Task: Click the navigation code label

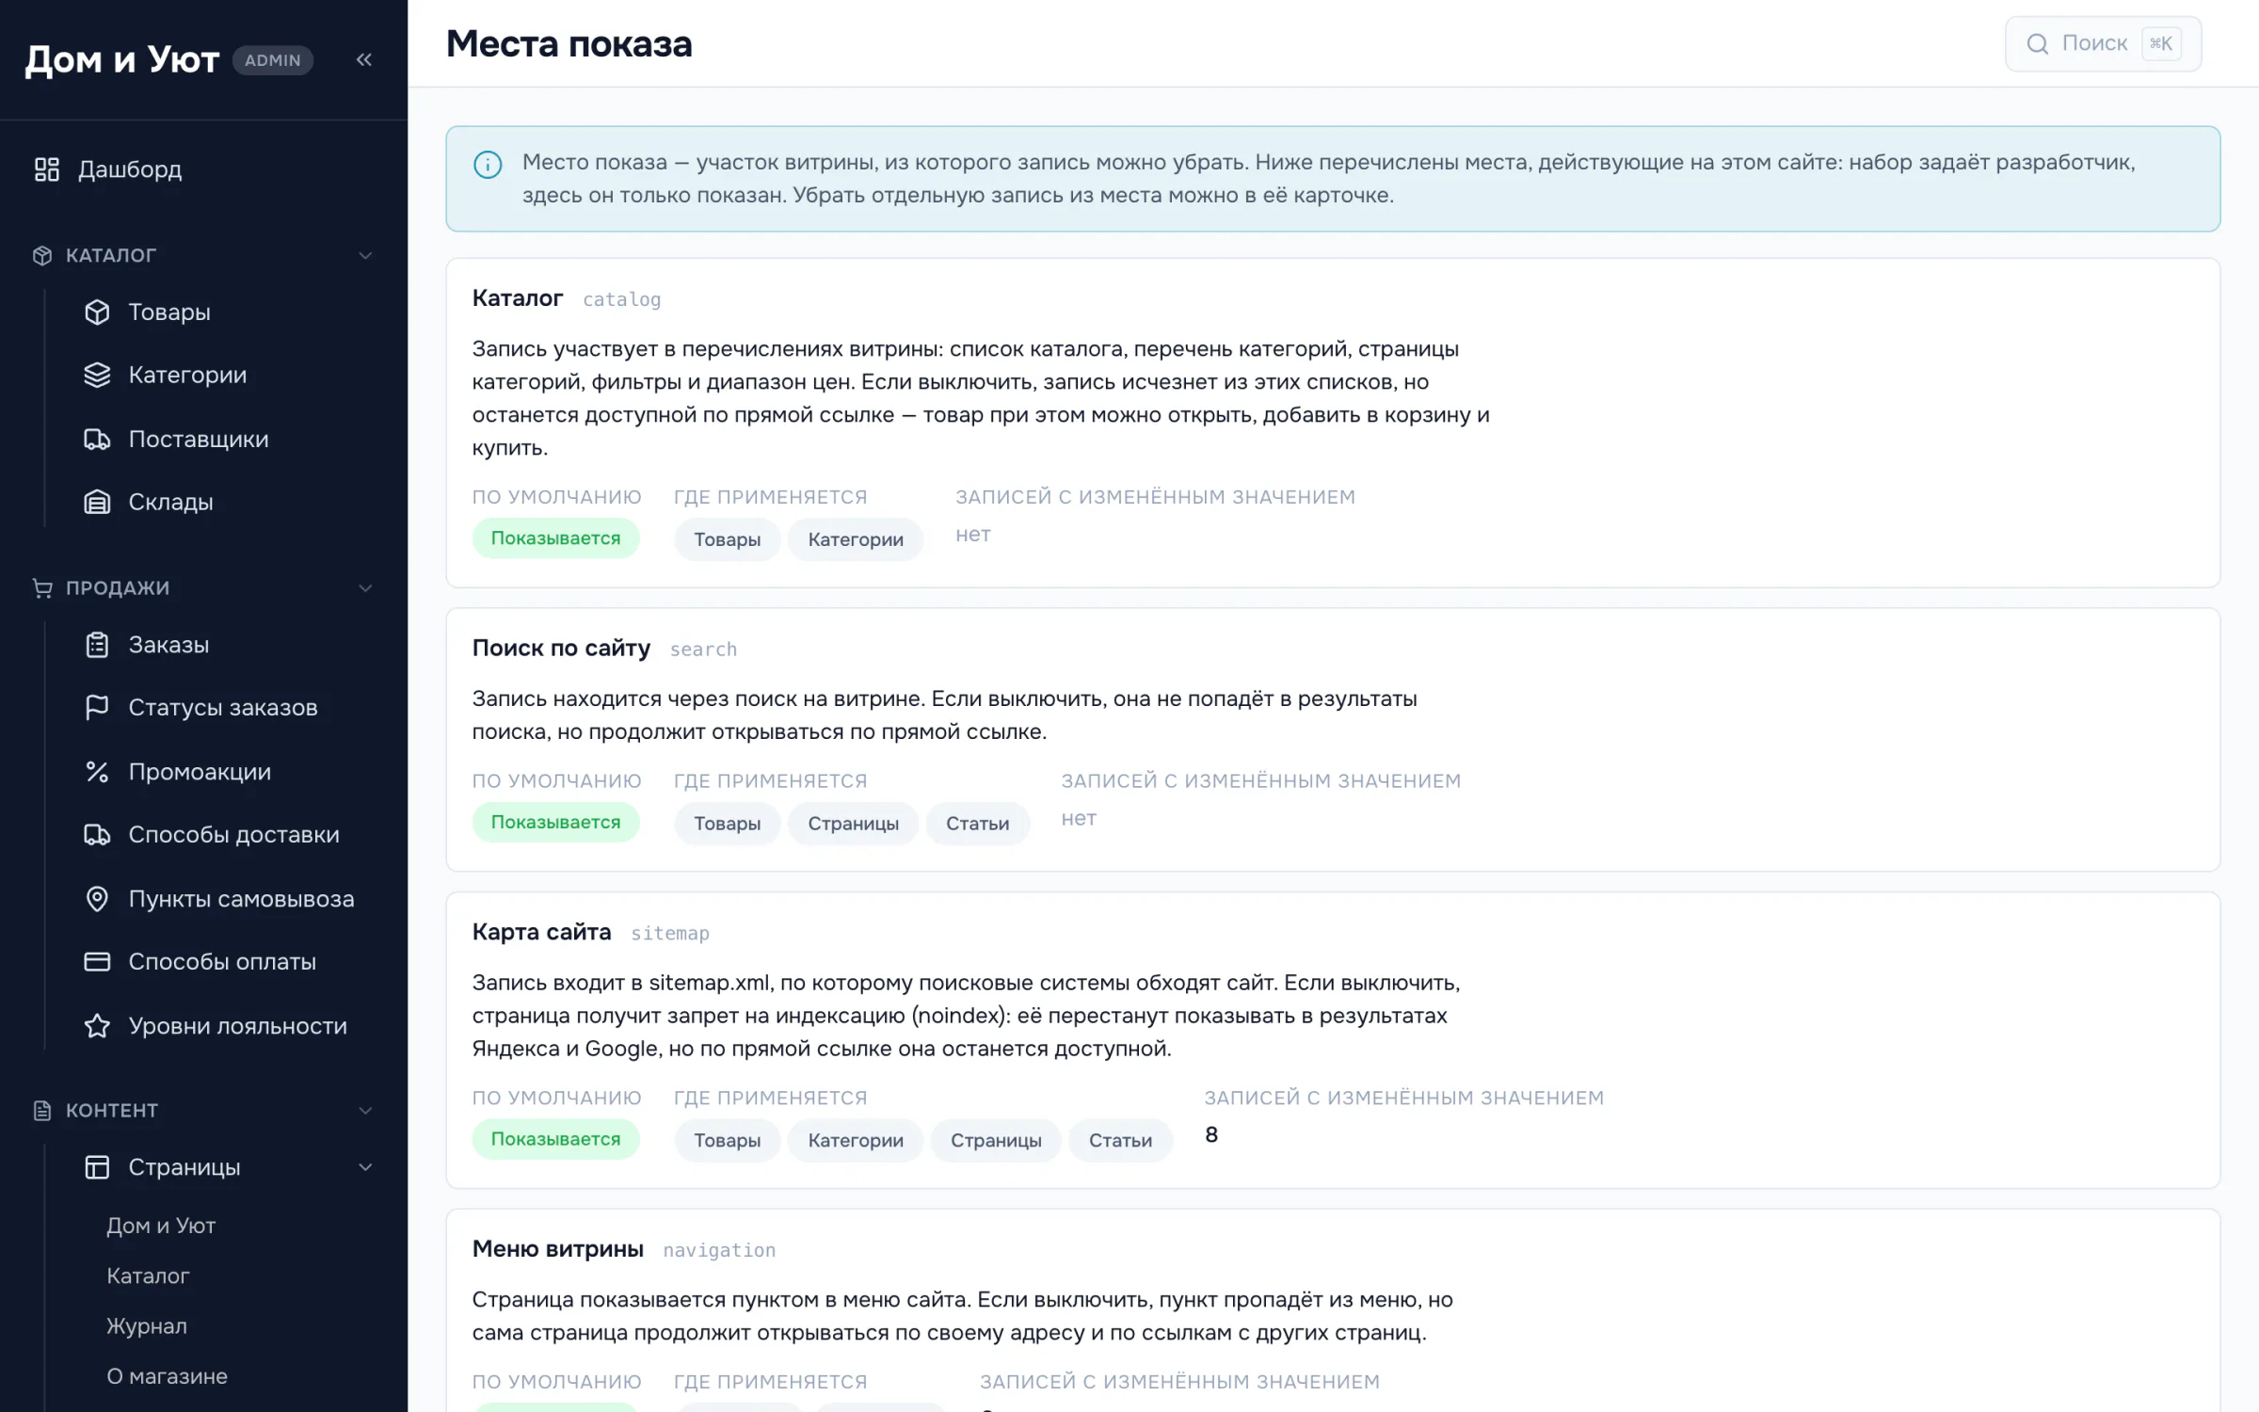Action: coord(719,1250)
